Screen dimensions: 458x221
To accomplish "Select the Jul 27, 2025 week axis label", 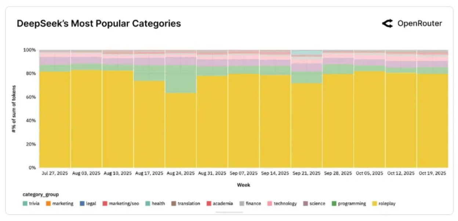I will point(55,173).
